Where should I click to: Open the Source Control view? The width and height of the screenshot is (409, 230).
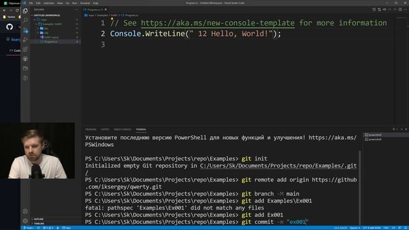click(x=26, y=30)
